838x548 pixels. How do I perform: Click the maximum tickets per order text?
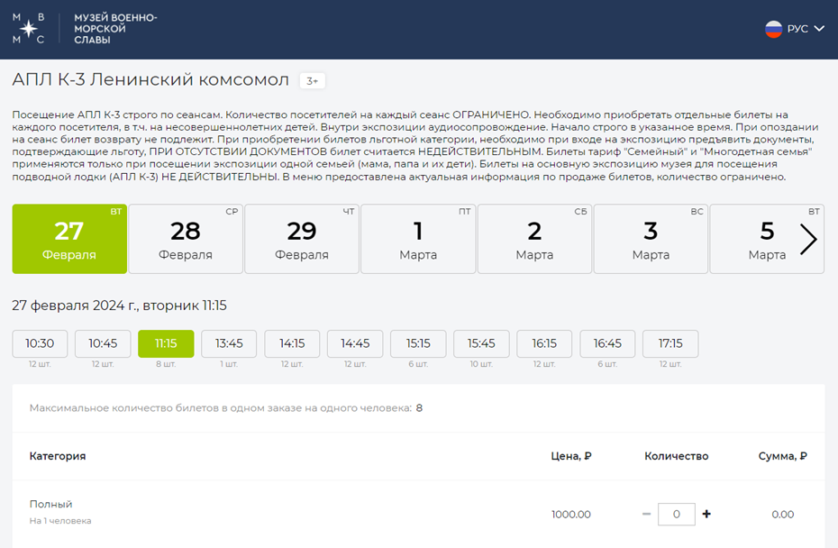(x=226, y=408)
